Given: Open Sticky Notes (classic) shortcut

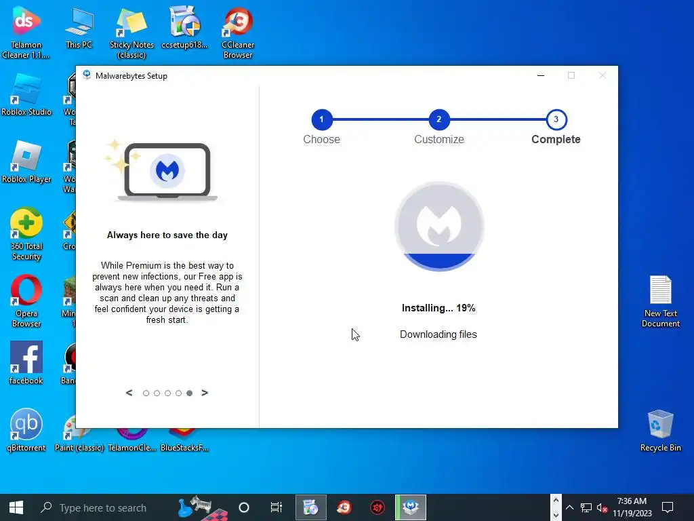Looking at the screenshot, I should [x=131, y=32].
